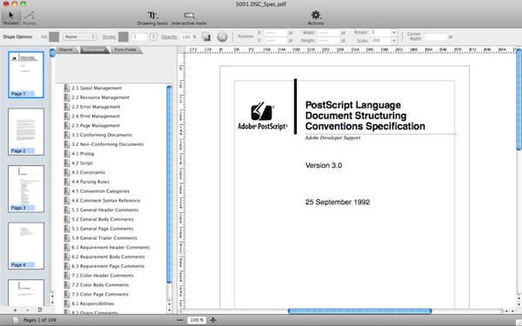Open the fill type dropdown showing None
The image size is (522, 326).
[x=79, y=37]
